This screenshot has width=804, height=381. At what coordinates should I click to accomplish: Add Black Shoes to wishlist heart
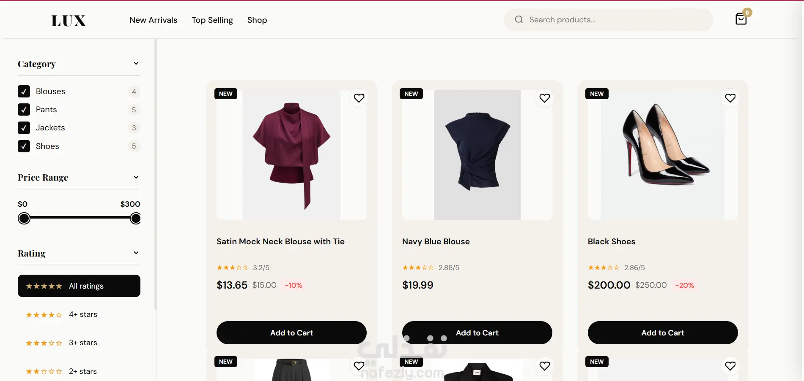[x=730, y=98]
